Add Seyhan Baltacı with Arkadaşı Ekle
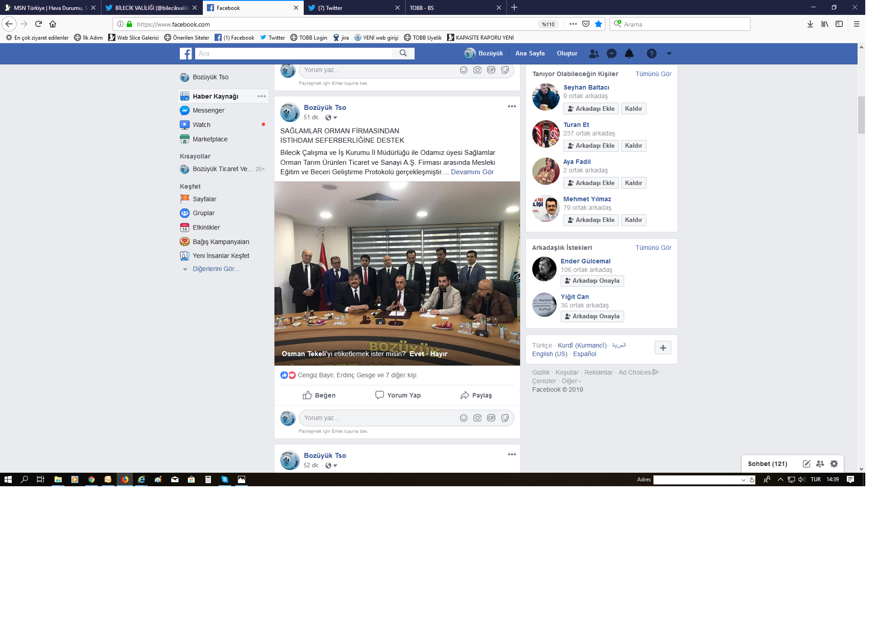Viewport: 886px width, 642px height. [x=591, y=109]
